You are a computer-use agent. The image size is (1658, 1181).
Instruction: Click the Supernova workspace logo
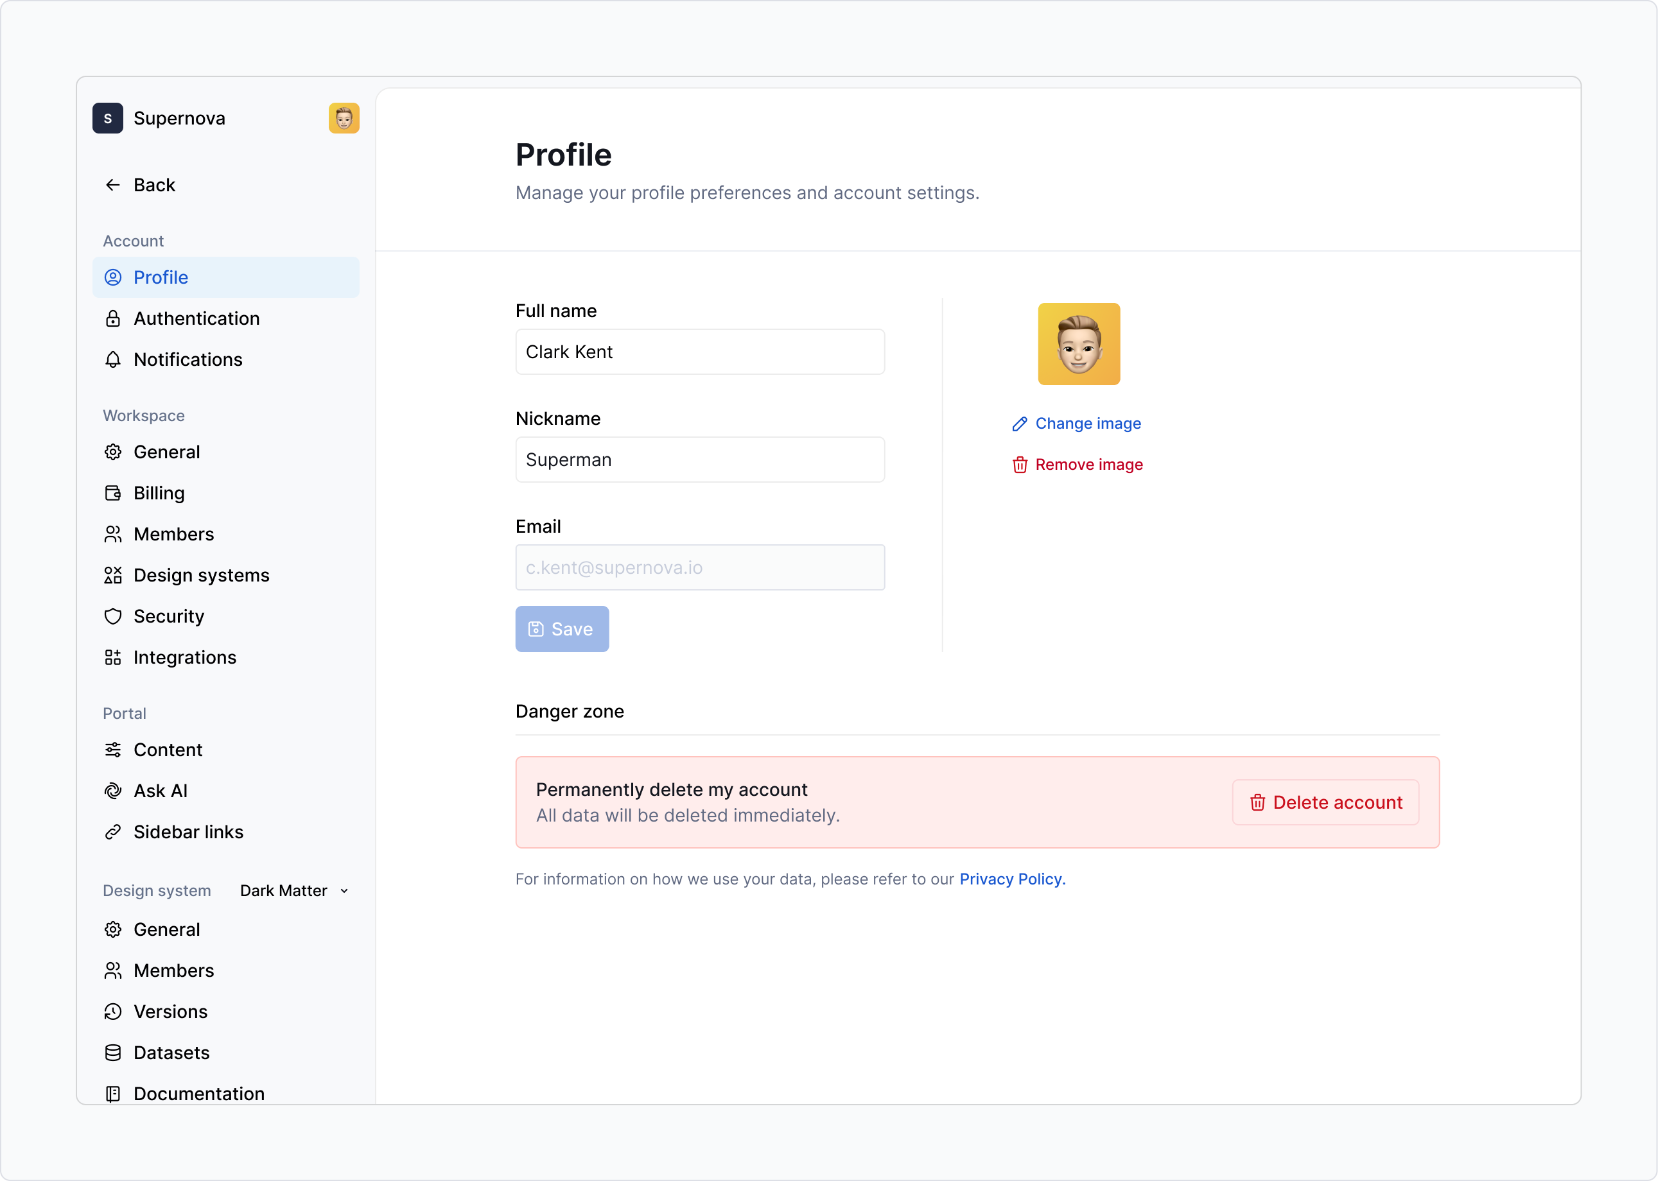108,118
